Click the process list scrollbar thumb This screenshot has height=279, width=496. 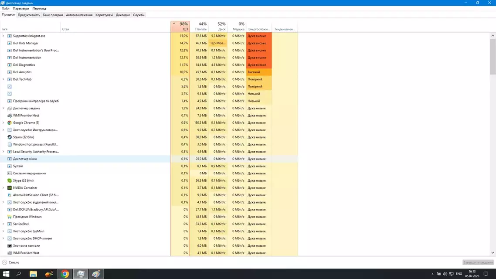(x=493, y=57)
